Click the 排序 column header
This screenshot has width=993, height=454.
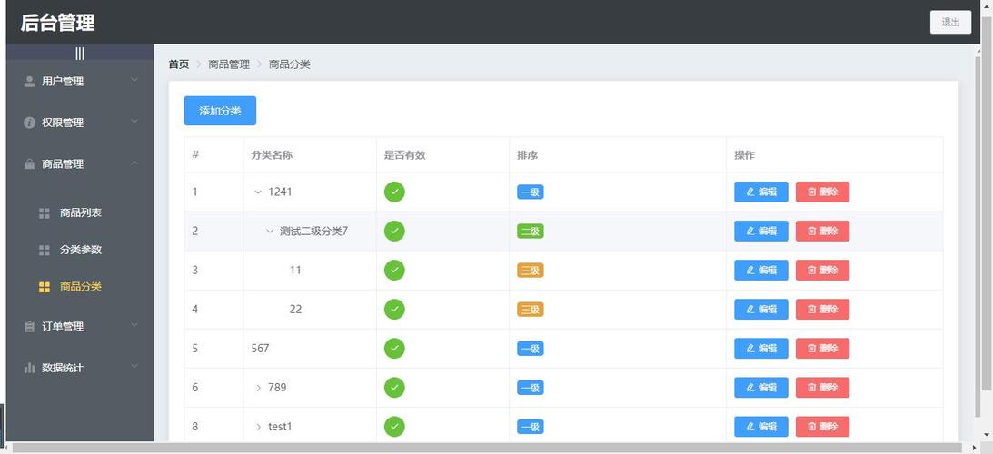tap(528, 155)
